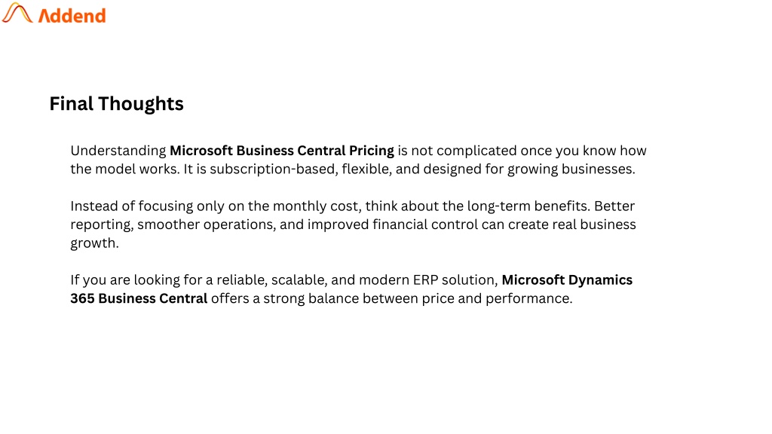Screen dimensions: 772x434
Task: Click the bold text 365 Business Central
Action: click(139, 298)
